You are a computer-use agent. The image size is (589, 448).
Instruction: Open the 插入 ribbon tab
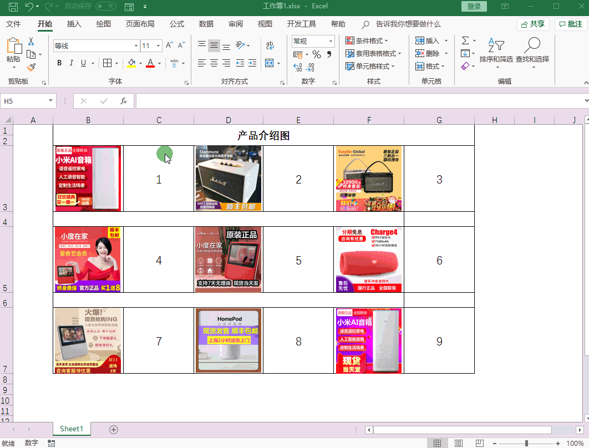(74, 24)
